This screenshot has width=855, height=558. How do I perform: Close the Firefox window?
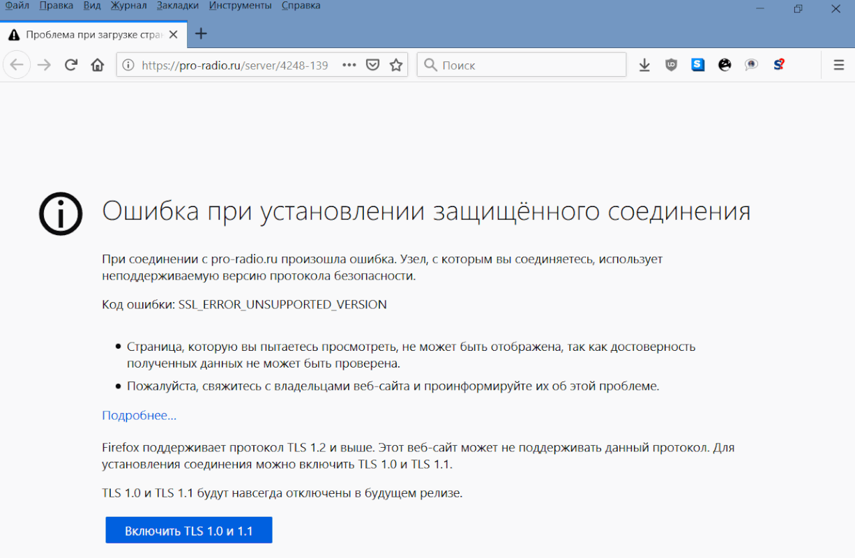835,8
